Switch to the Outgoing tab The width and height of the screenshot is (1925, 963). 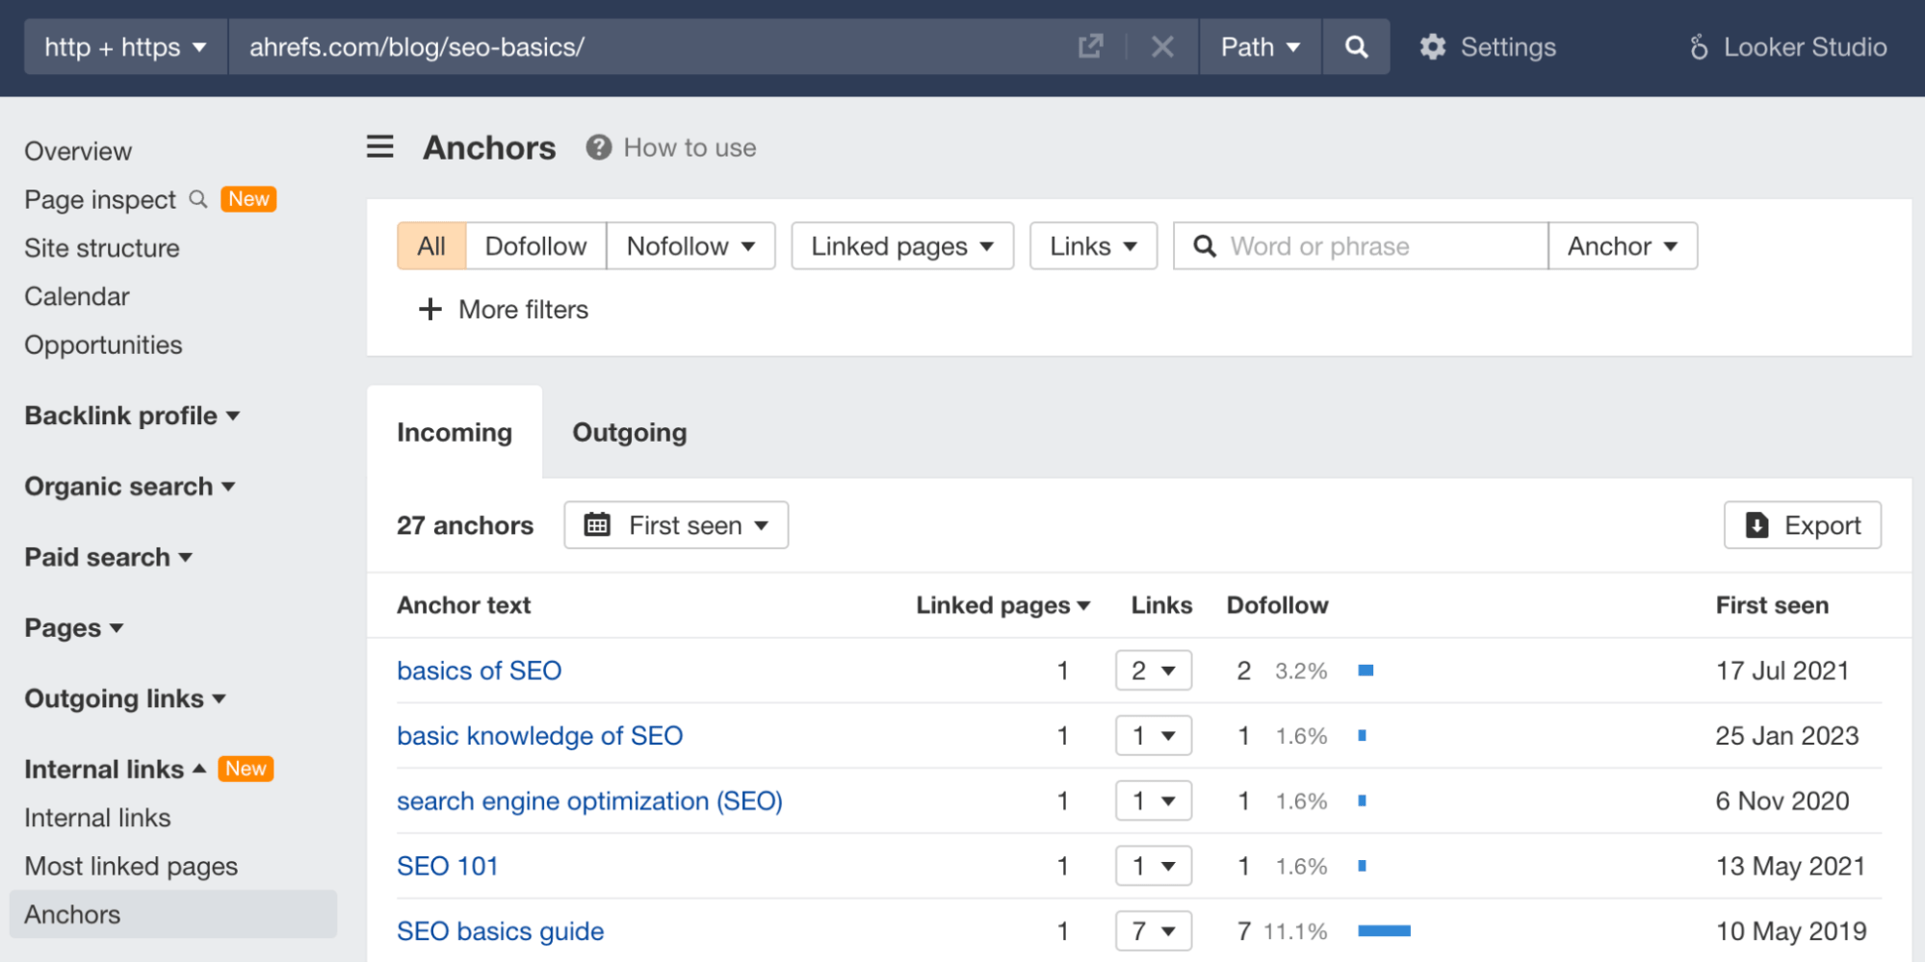pos(629,433)
